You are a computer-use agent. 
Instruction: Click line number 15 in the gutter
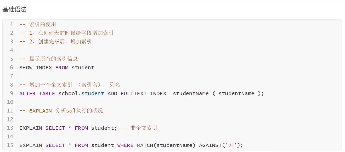tap(10, 145)
